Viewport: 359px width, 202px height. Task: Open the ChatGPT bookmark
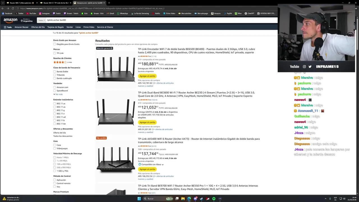click(x=249, y=13)
